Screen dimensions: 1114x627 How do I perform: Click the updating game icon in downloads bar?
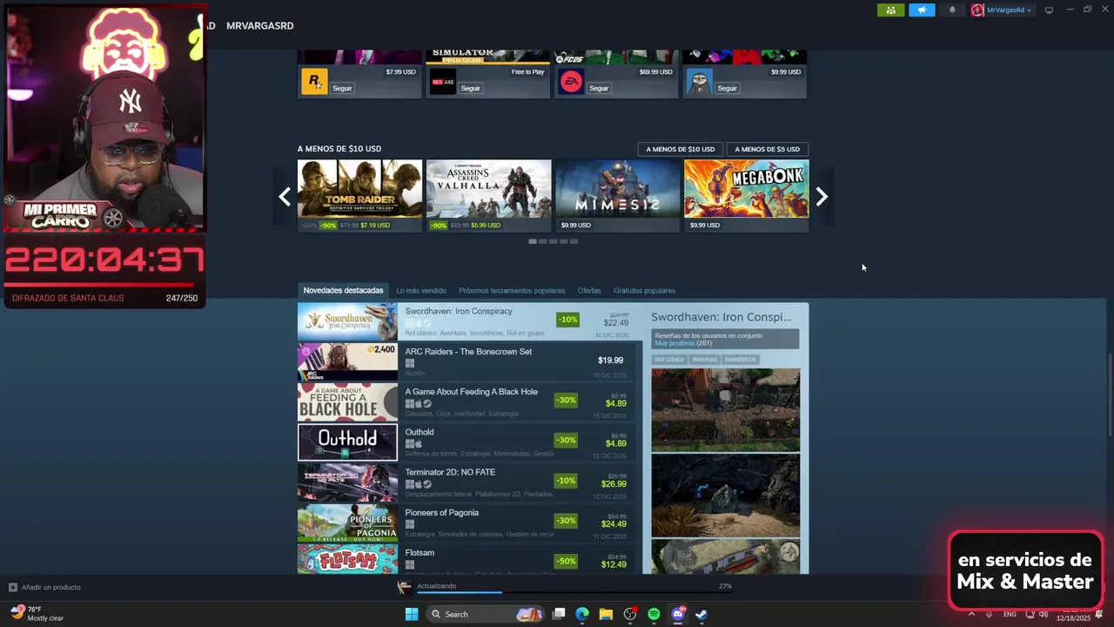pyautogui.click(x=404, y=587)
